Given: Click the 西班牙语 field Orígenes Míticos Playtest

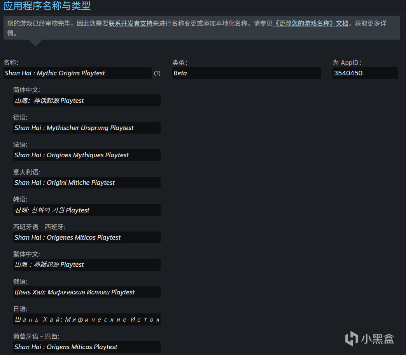Looking at the screenshot, I should [87, 237].
